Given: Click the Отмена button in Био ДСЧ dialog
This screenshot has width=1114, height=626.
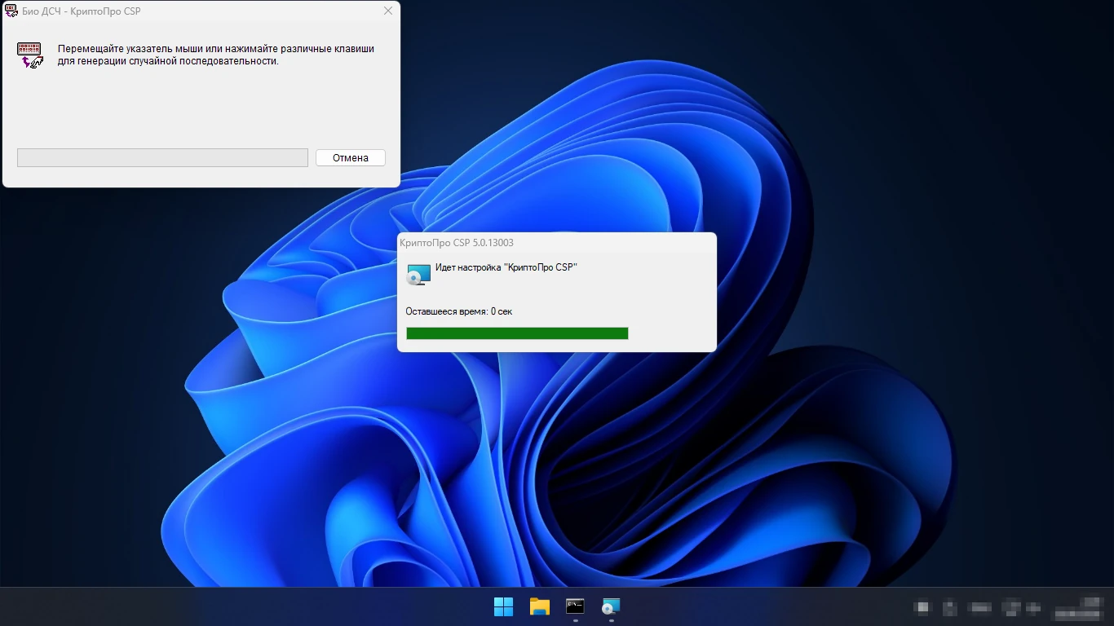Looking at the screenshot, I should [x=351, y=158].
